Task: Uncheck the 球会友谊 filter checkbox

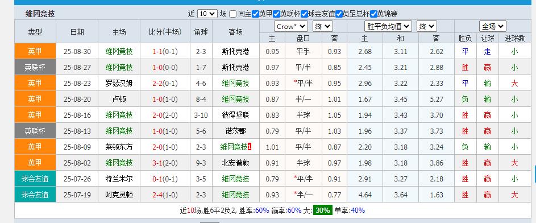Action: 304,14
